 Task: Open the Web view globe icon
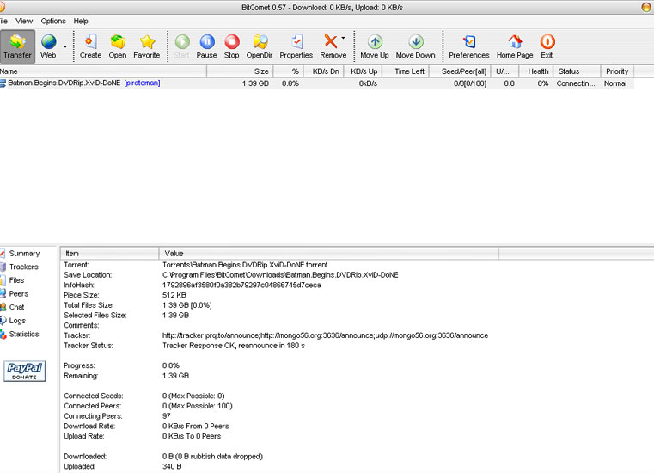point(48,42)
